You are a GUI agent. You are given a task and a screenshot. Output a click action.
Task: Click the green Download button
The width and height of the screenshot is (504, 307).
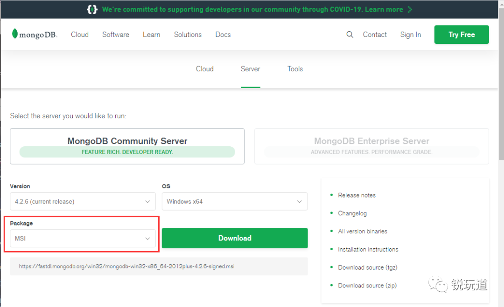[x=235, y=238]
